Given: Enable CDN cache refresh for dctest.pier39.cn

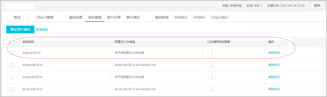Looking at the screenshot, I should (x=211, y=65).
